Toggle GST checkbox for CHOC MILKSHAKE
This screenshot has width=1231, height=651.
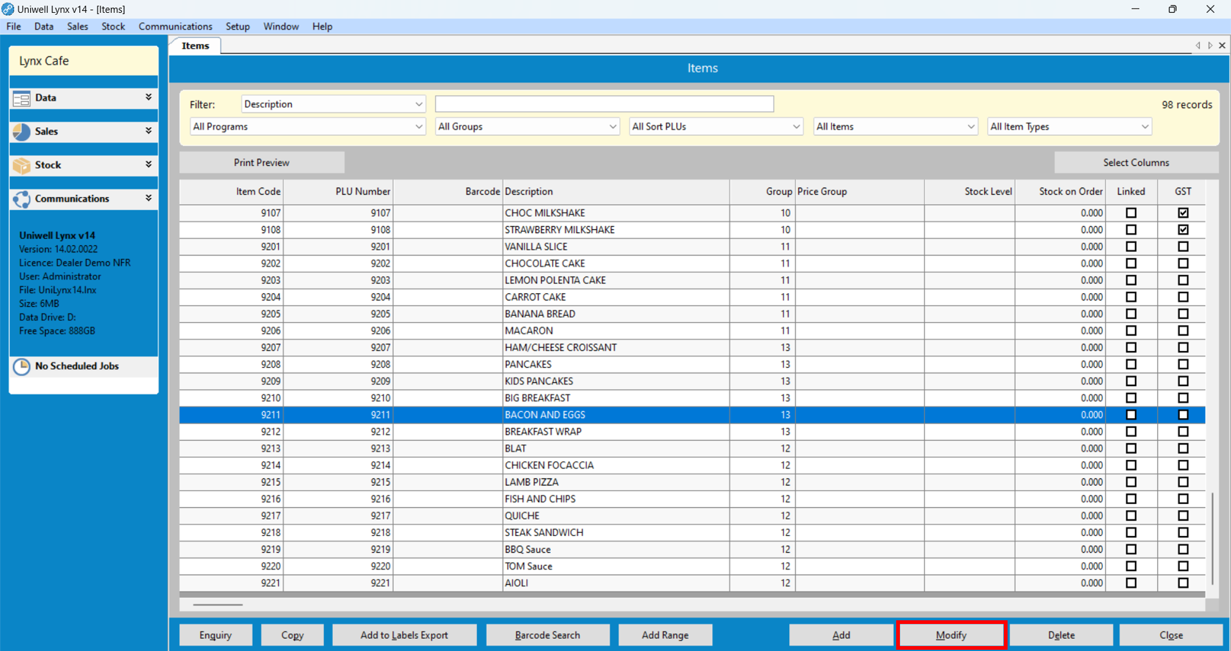(x=1183, y=213)
